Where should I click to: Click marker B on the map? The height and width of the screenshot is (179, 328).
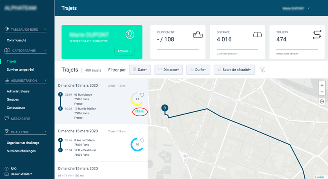coord(165,108)
